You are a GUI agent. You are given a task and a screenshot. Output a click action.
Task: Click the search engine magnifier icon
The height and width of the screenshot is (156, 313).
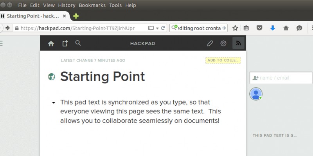(174, 28)
